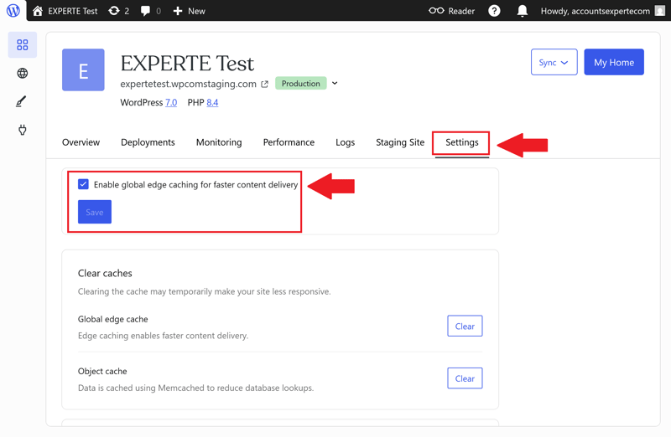Click the WordPress logo in admin bar

[x=13, y=10]
